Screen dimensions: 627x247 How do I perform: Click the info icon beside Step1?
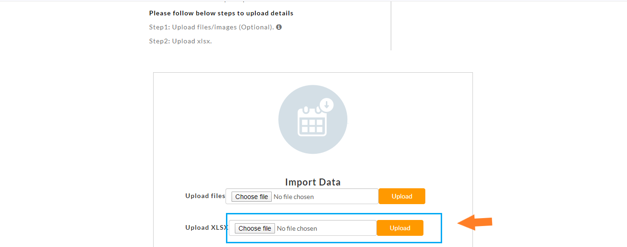[x=279, y=27]
